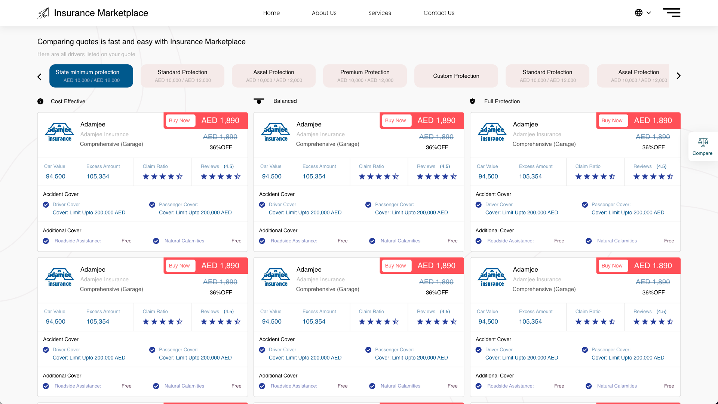Click the globe language icon
Screen dimensions: 718x404
(639, 13)
